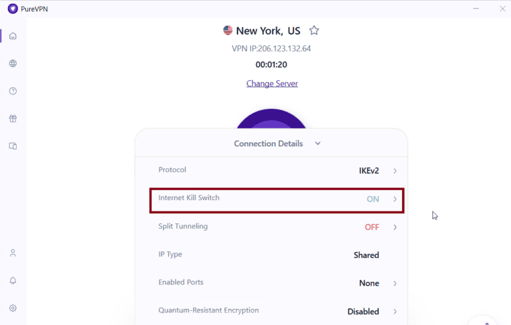Image resolution: width=511 pixels, height=325 pixels.
Task: Collapse the Connection Details chevron
Action: coord(317,144)
